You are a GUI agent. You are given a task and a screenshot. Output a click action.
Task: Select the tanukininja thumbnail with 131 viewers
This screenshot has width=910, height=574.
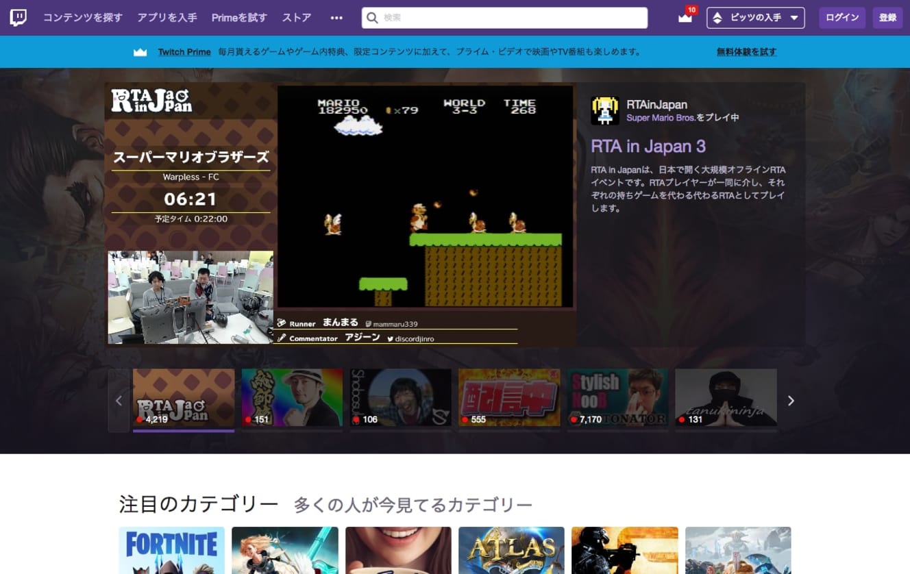[x=726, y=398]
